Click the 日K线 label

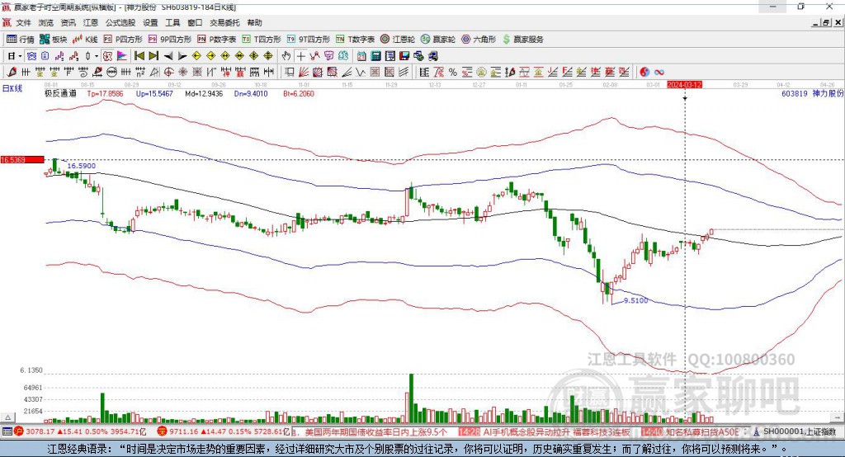(x=12, y=88)
